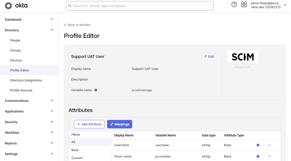The height and width of the screenshot is (161, 291).
Task: Expand the Security menu section
Action: point(29,122)
